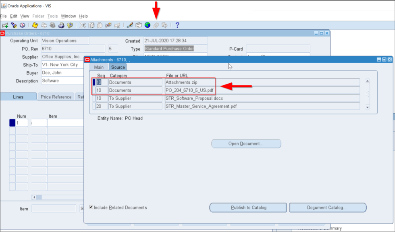Click the Save icon on the toolbar
Screen dimensions: 395x232
pyautogui.click(x=35, y=25)
